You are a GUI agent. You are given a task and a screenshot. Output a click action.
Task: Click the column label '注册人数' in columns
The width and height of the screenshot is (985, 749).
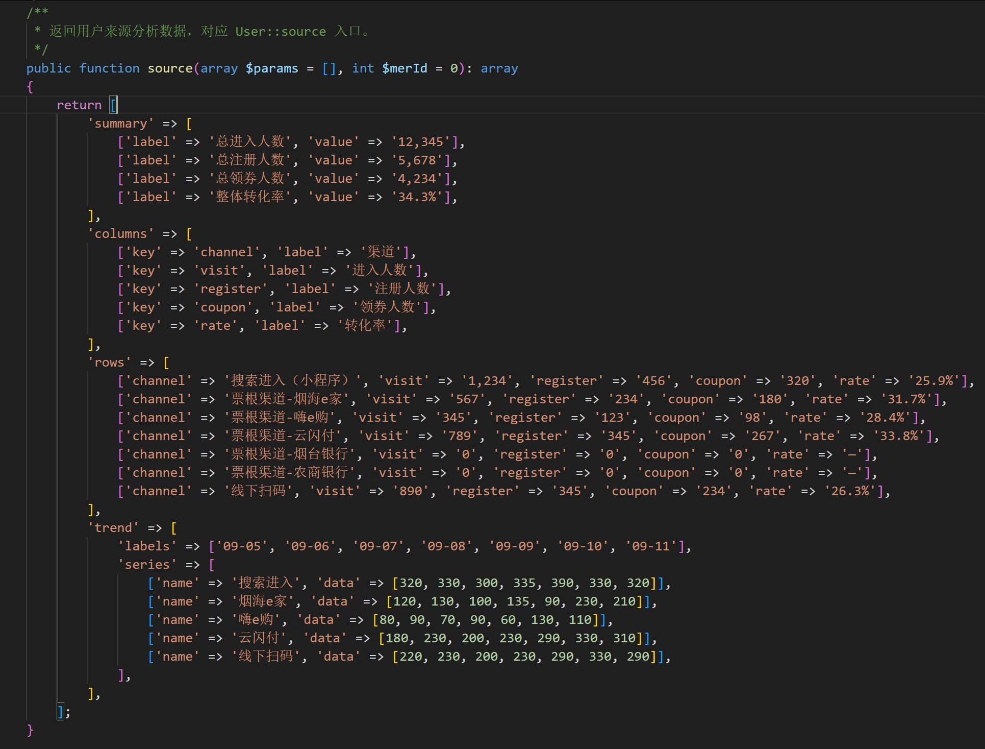tap(402, 289)
